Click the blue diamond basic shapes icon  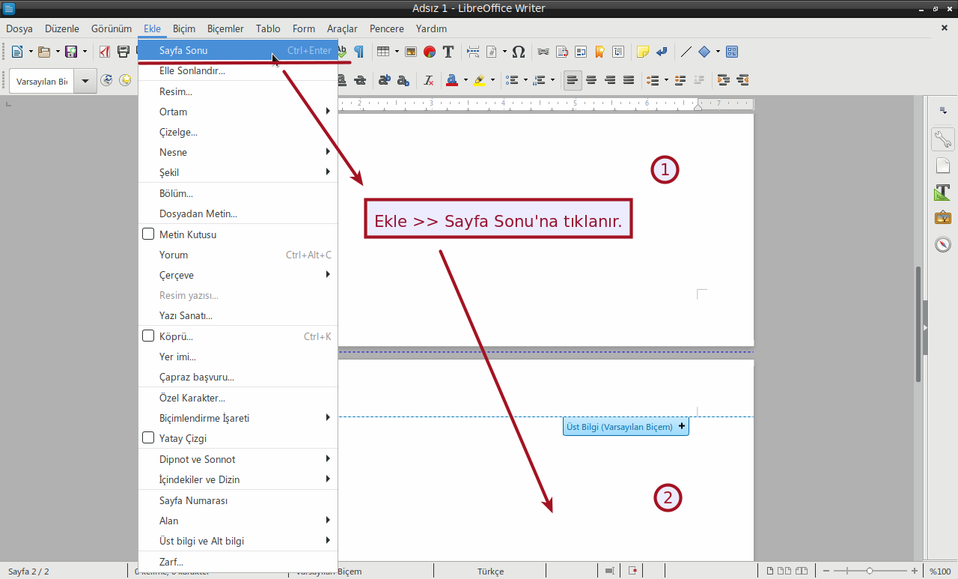(x=704, y=52)
